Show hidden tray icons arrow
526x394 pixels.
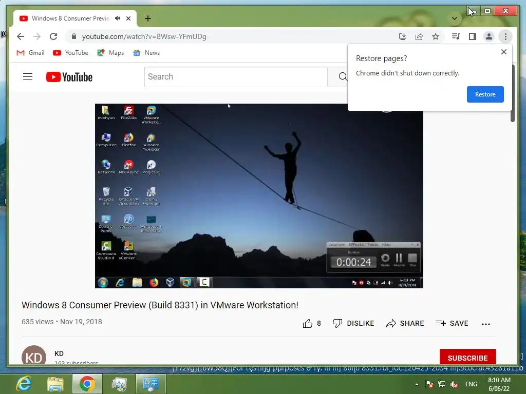417,384
